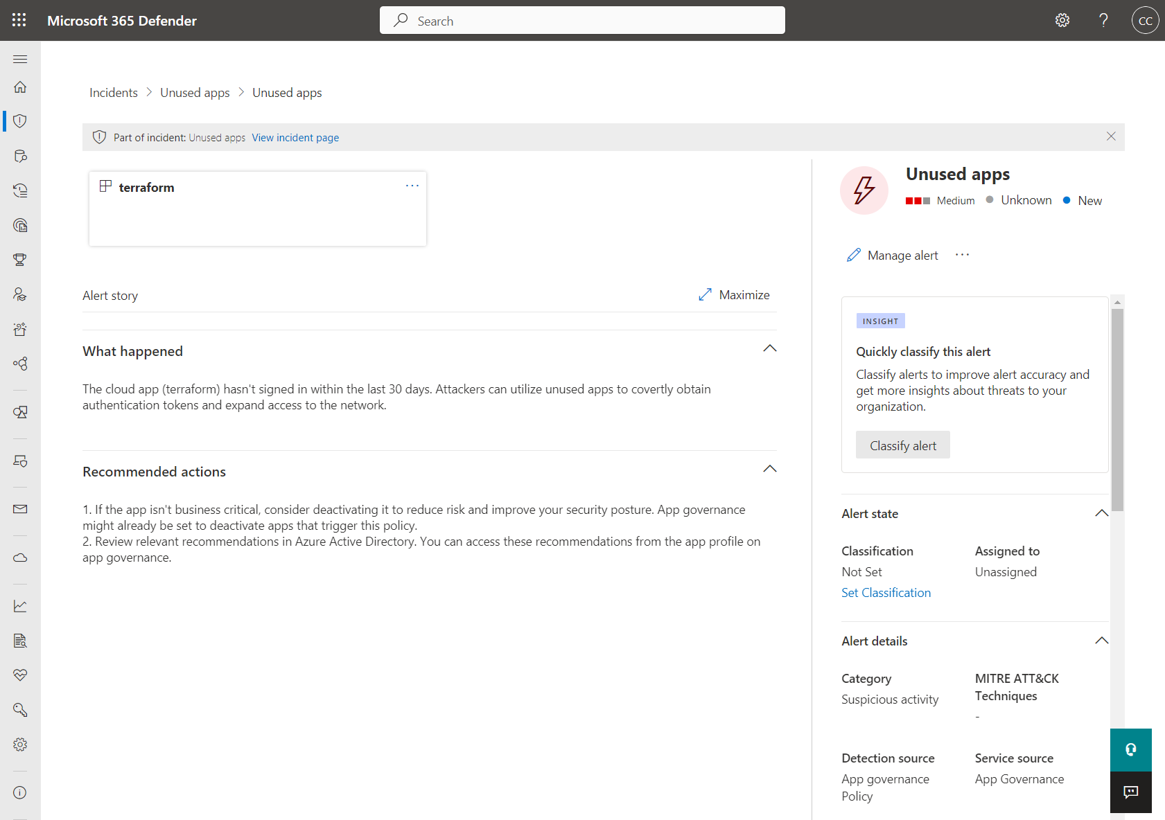The height and width of the screenshot is (820, 1165).
Task: Click the Unassigned value
Action: pos(1006,572)
